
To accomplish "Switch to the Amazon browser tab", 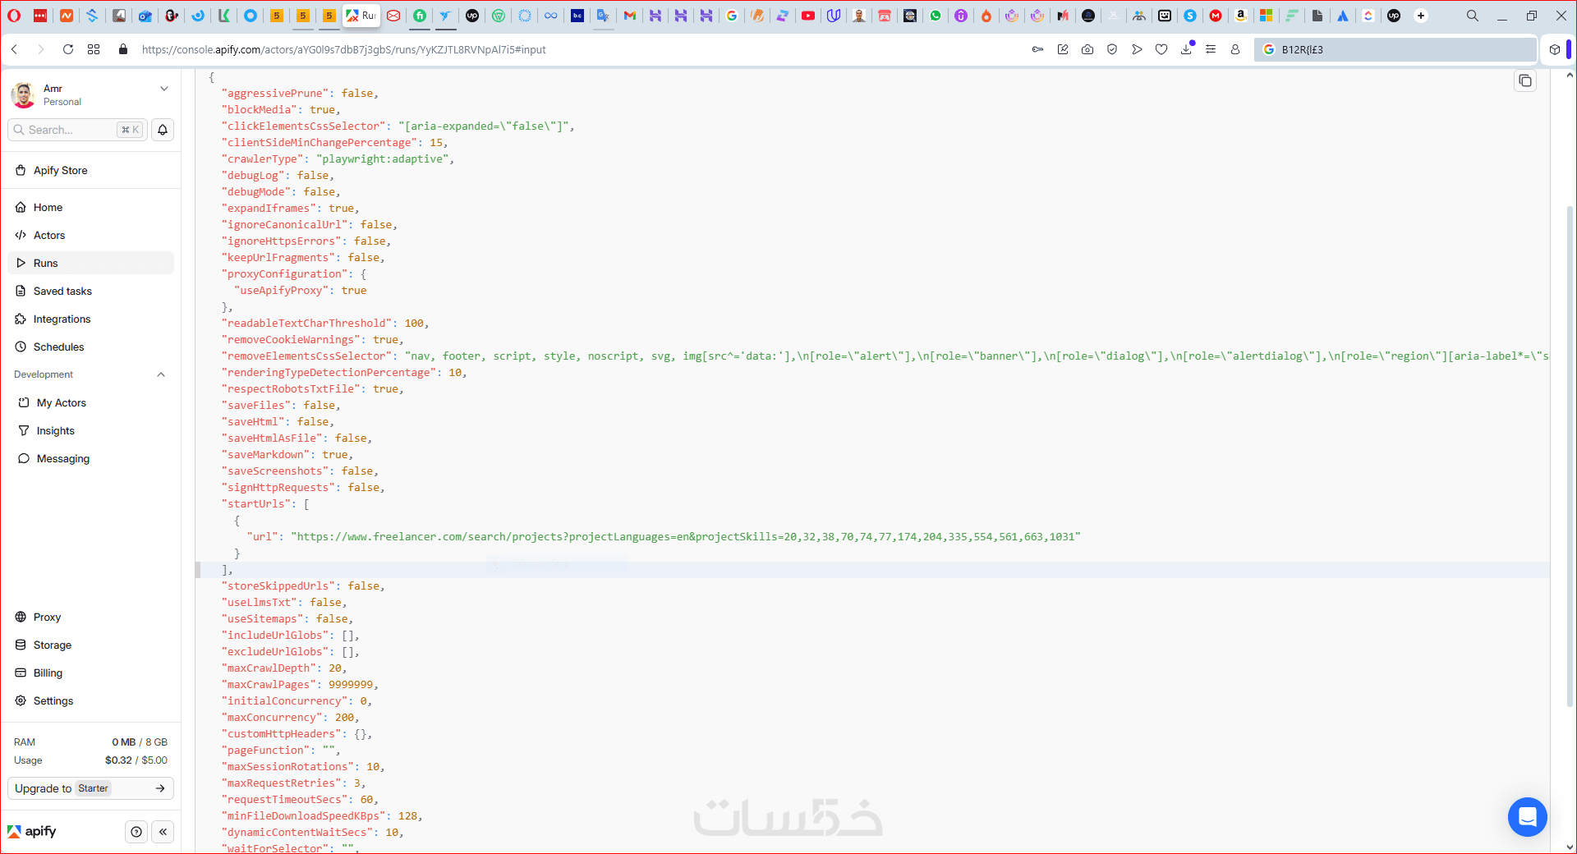I will coord(1241,16).
